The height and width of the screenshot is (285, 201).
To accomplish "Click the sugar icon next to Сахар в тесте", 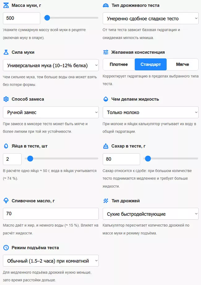I will (106, 146).
